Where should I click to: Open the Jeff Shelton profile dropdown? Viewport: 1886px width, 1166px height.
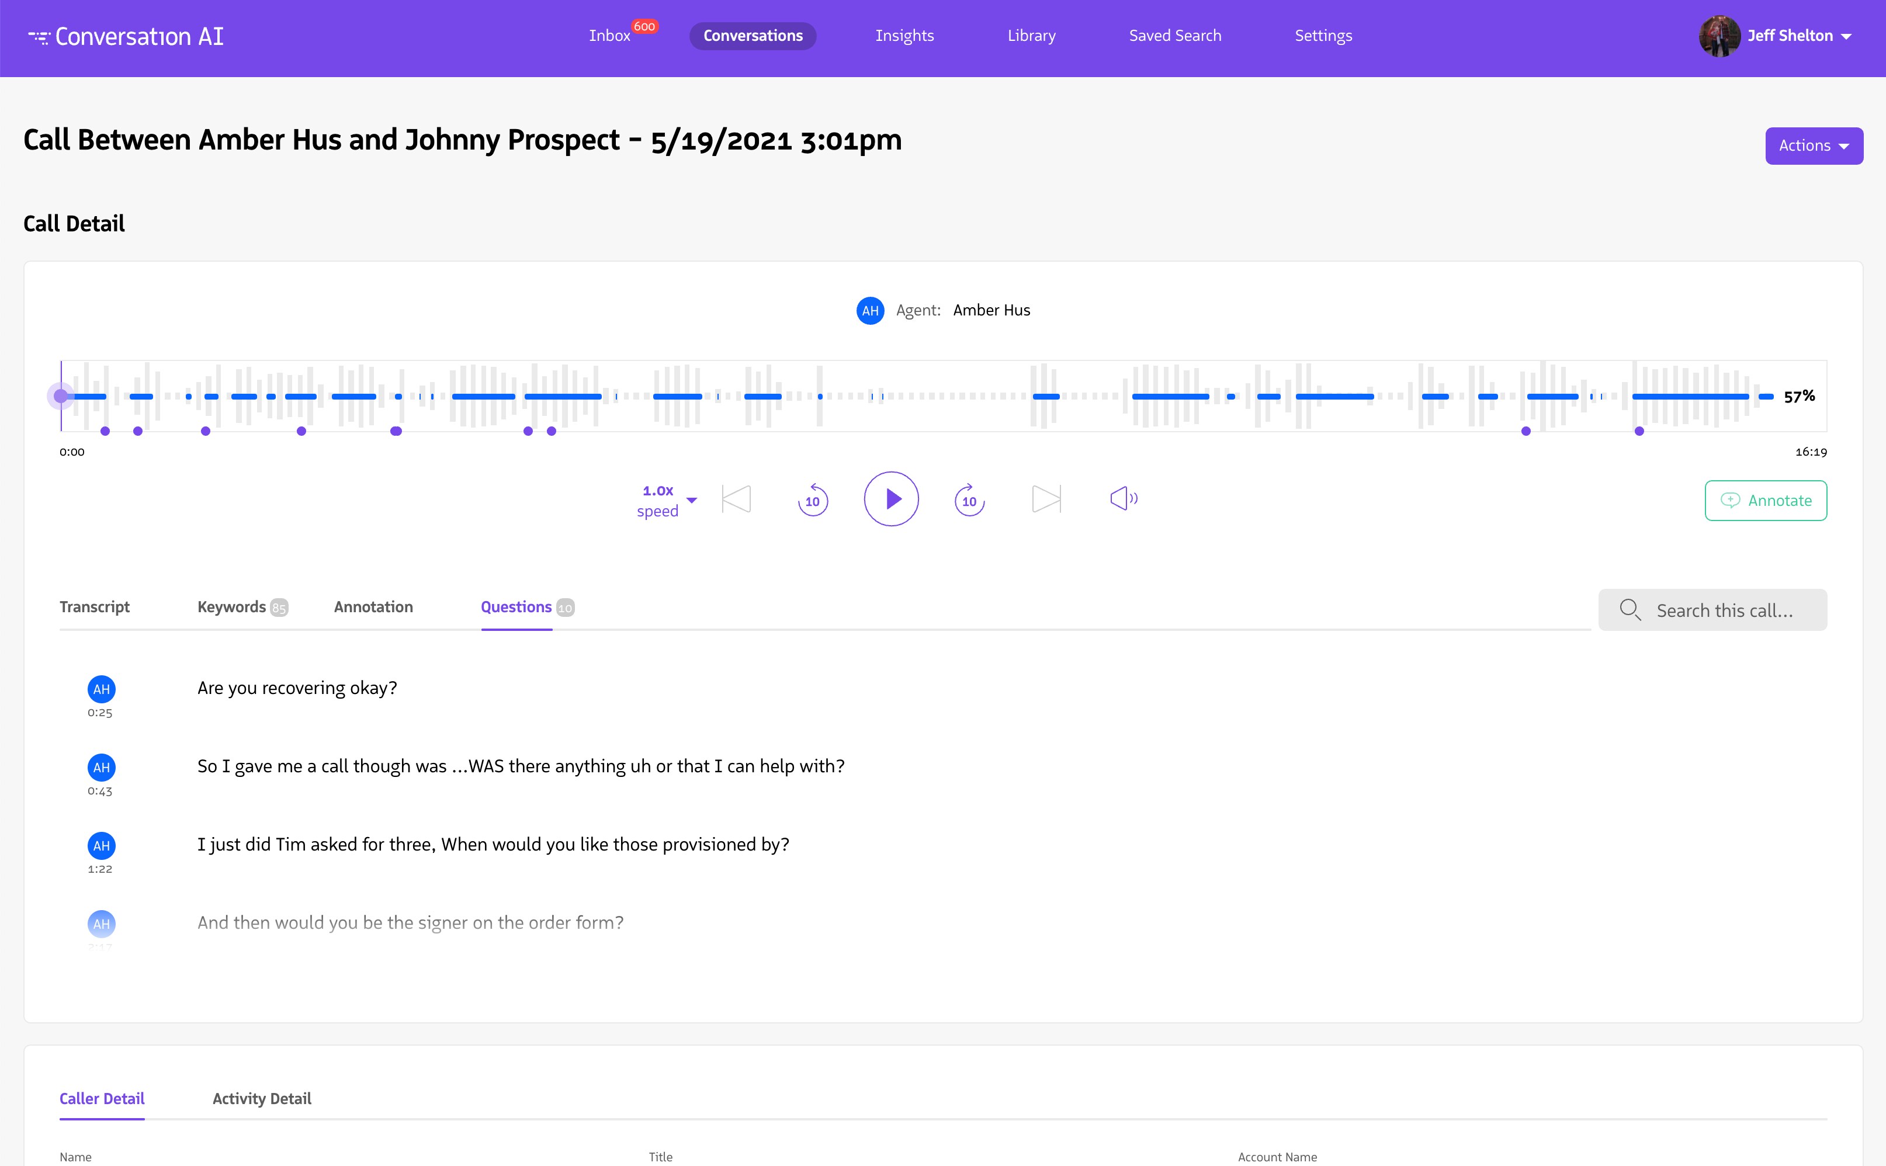coord(1790,36)
